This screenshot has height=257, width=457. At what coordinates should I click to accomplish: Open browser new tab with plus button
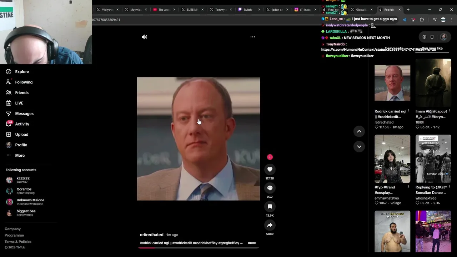tap(408, 10)
